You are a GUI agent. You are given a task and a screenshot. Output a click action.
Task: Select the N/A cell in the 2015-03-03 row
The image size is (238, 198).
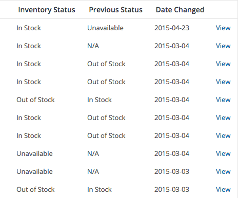[x=93, y=171]
